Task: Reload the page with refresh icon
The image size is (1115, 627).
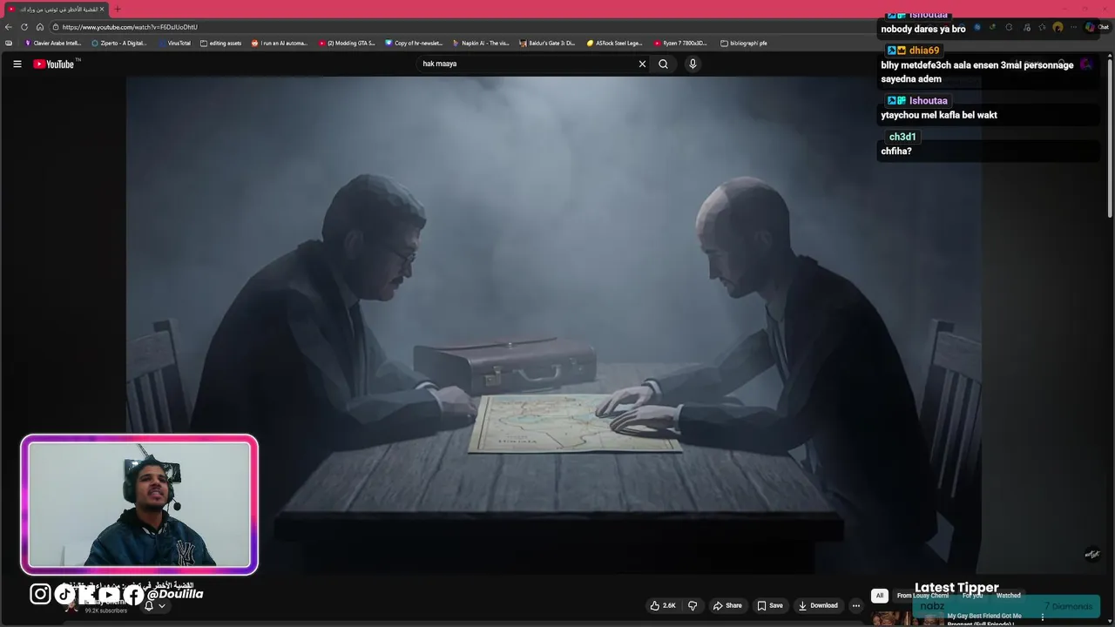Action: [x=24, y=27]
